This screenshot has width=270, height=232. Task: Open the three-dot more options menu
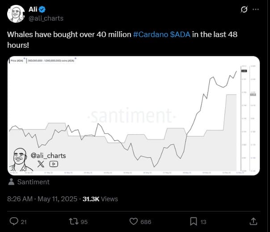pos(256,9)
